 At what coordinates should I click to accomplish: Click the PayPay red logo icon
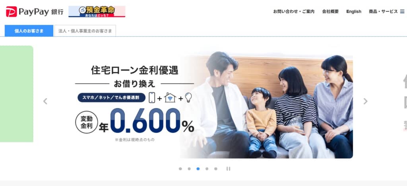pyautogui.click(x=12, y=11)
